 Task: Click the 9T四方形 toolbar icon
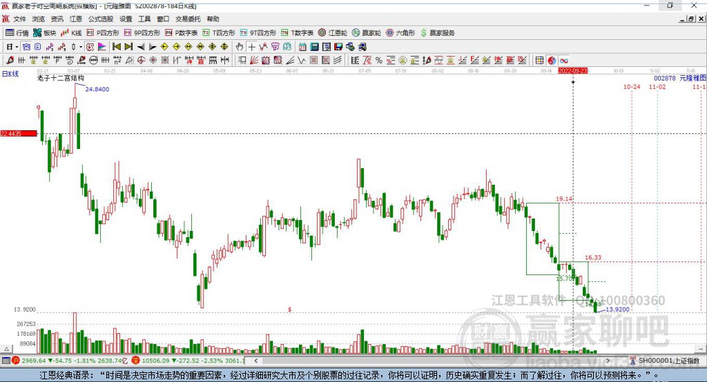[x=258, y=33]
